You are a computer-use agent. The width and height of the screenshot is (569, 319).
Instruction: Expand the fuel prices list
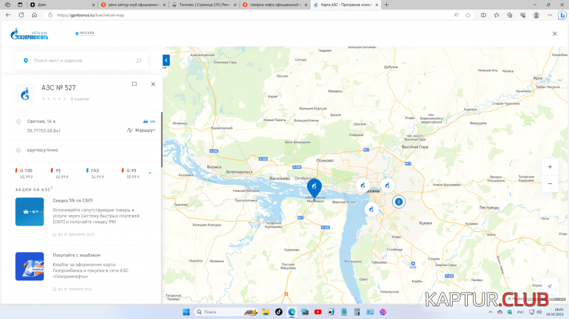tap(150, 173)
